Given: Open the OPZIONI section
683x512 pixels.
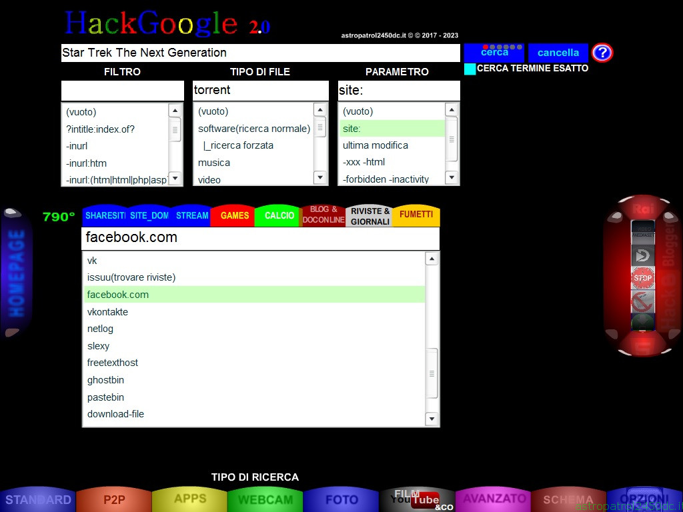Looking at the screenshot, I should (x=645, y=499).
